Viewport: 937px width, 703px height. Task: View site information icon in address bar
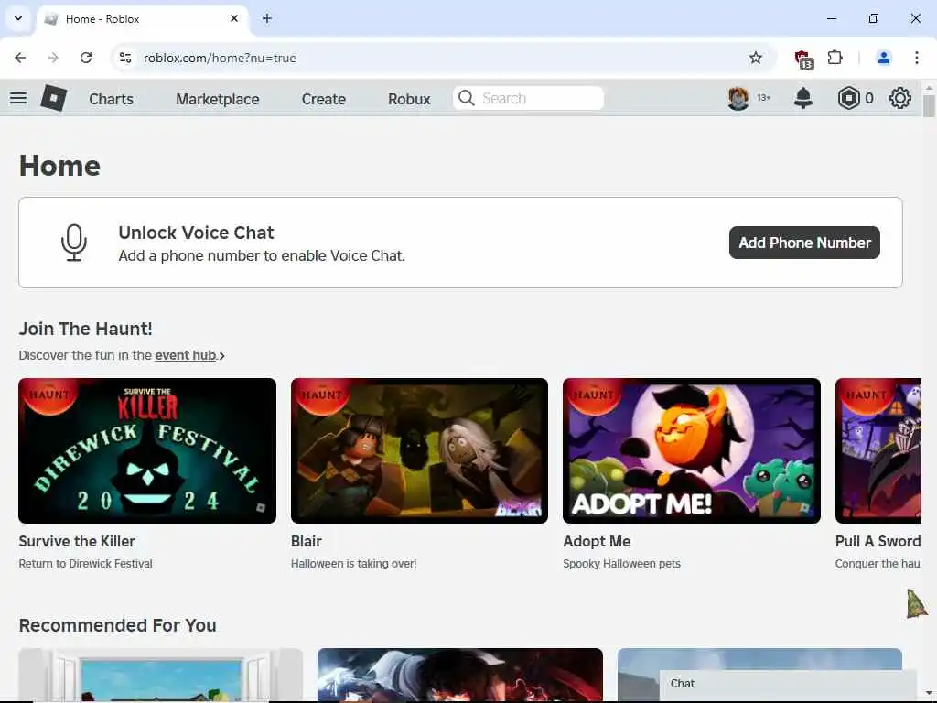(125, 58)
